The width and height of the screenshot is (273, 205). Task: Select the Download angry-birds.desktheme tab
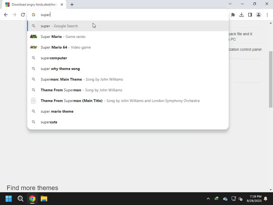[x=34, y=5]
